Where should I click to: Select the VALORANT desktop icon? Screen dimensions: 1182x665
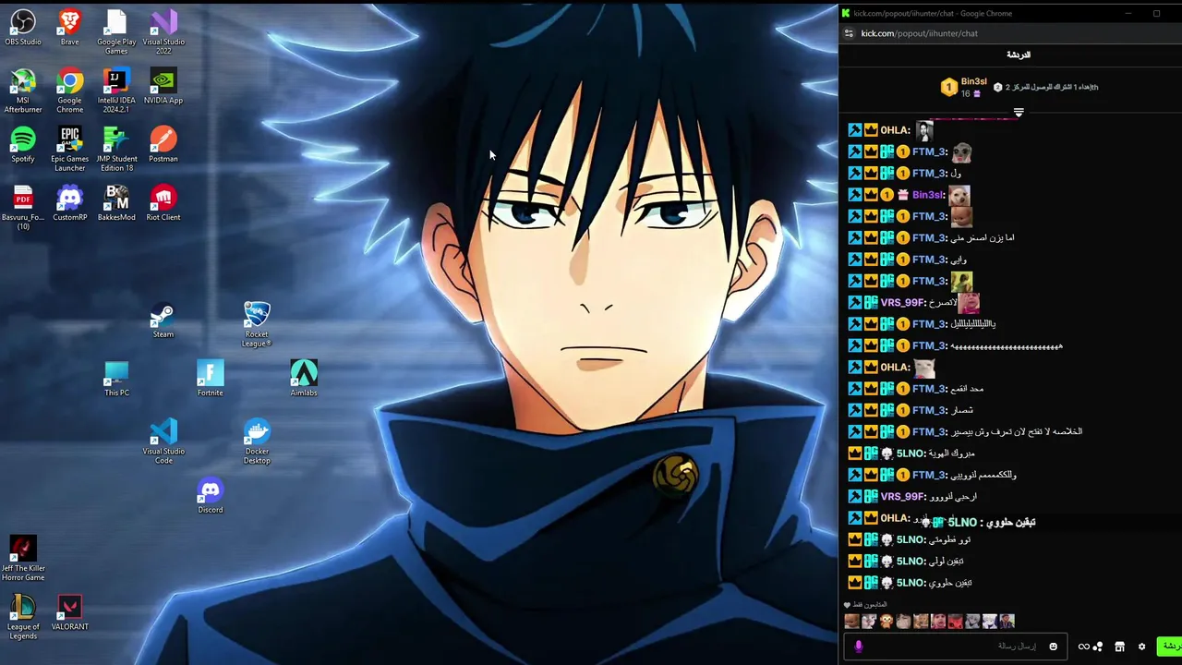coord(69,612)
